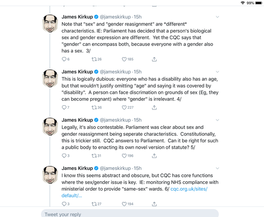Viewport: 264px width, 217px height.
Task: Open James Kirkup avatar on tweet 5/
Action: point(50,127)
